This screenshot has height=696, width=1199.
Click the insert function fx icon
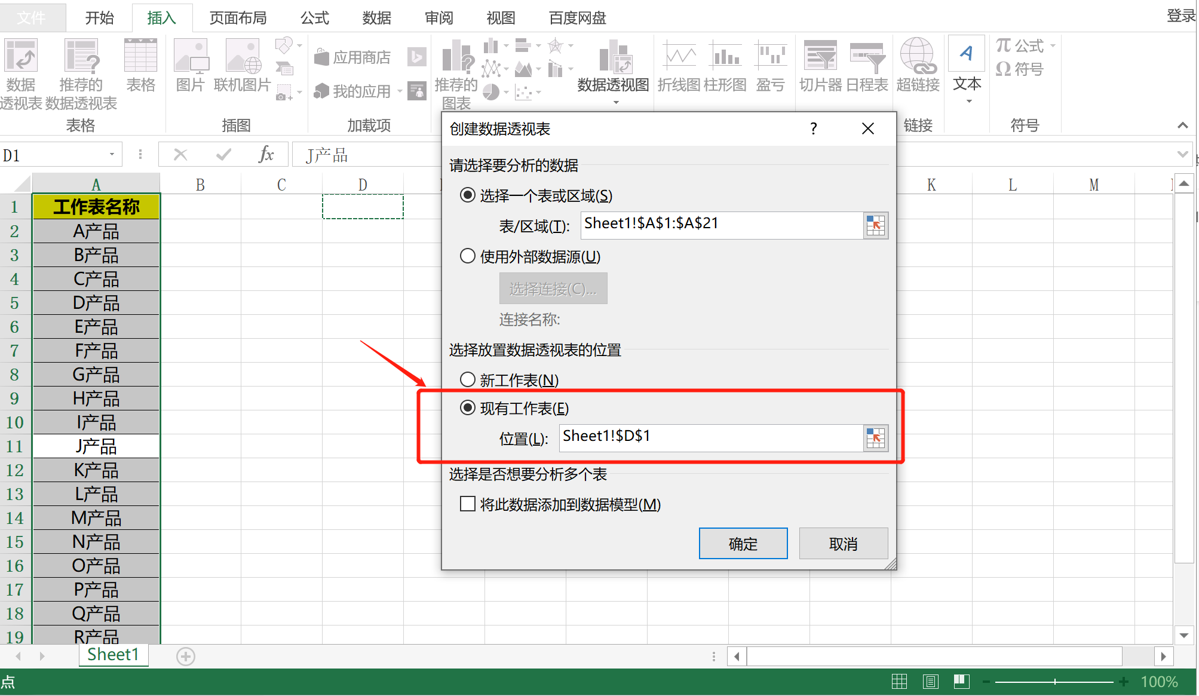pyautogui.click(x=266, y=155)
